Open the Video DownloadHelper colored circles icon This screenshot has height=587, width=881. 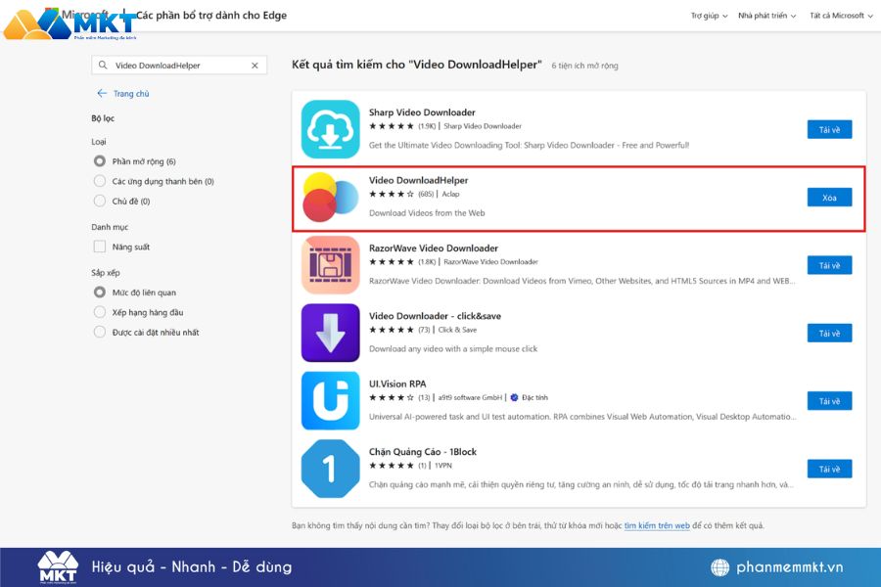point(331,198)
